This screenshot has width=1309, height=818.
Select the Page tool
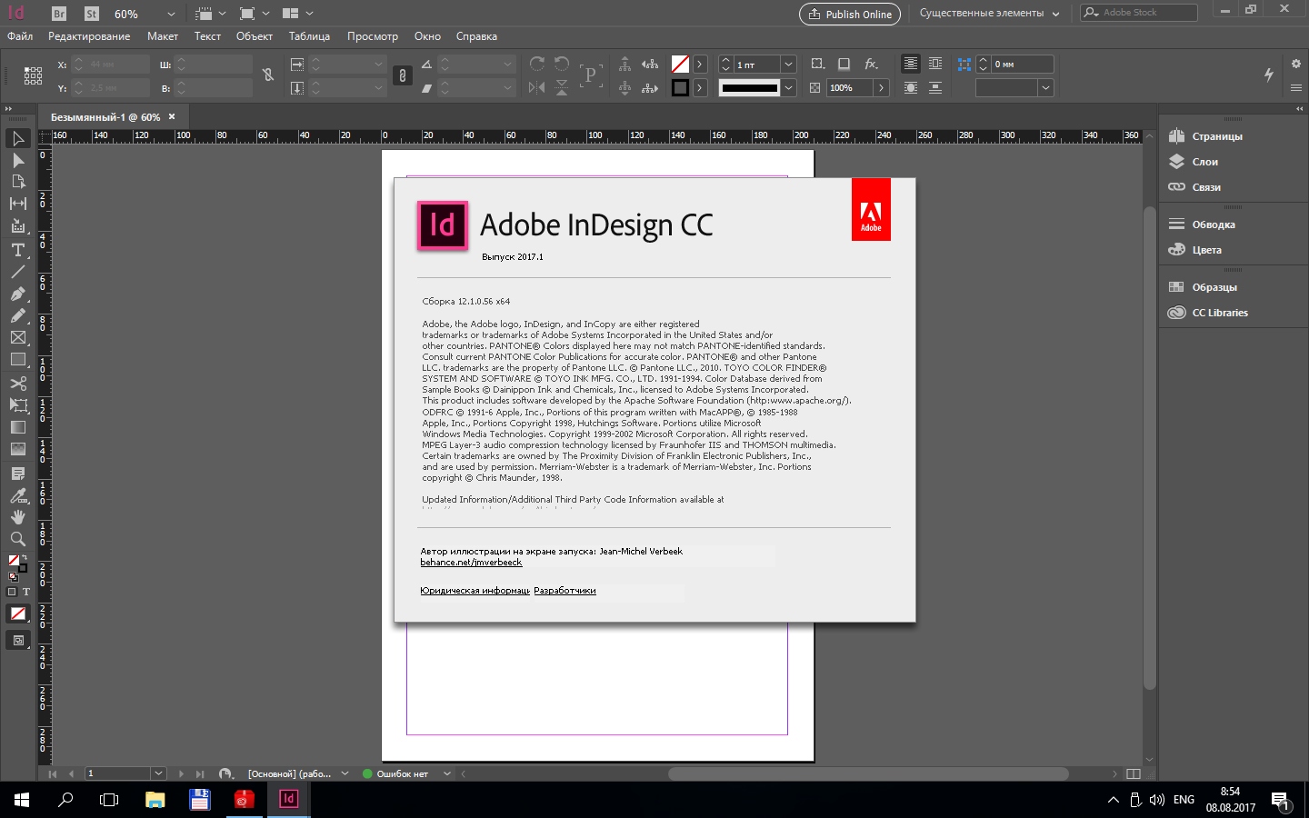coord(17,182)
